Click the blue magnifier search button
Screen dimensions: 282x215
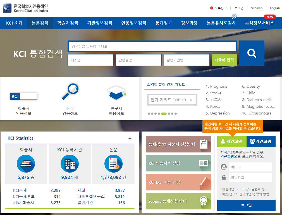252,53
